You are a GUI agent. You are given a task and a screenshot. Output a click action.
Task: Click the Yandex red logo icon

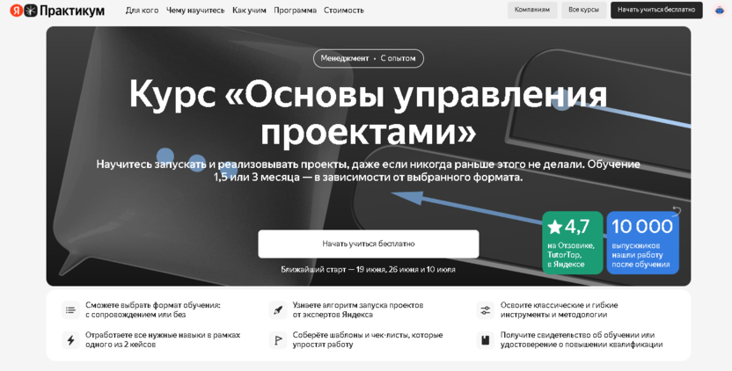tap(17, 11)
